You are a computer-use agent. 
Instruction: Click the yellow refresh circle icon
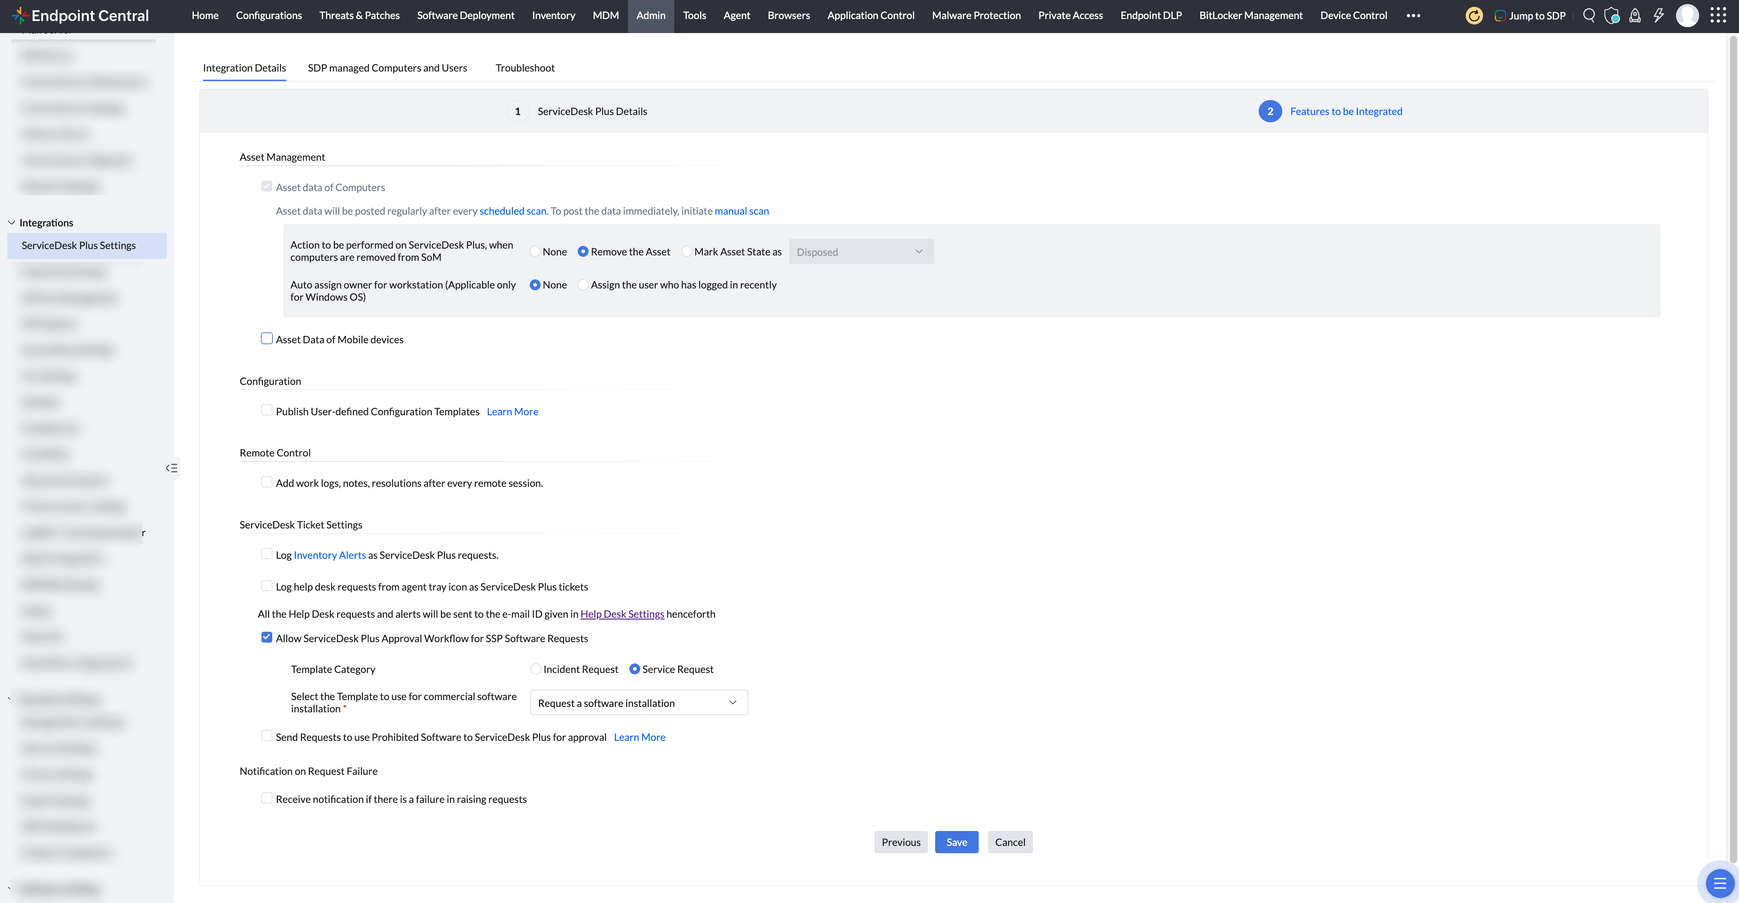pos(1473,15)
